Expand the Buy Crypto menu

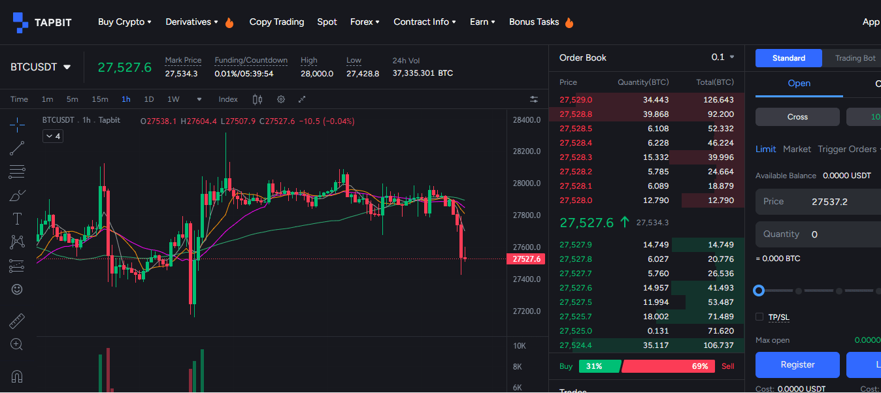[124, 22]
